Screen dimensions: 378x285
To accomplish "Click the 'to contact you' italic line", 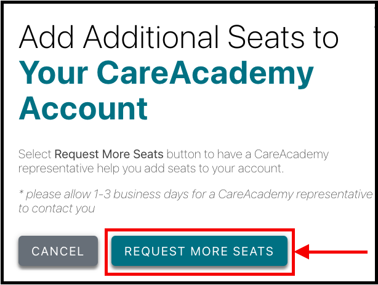I will click(57, 208).
